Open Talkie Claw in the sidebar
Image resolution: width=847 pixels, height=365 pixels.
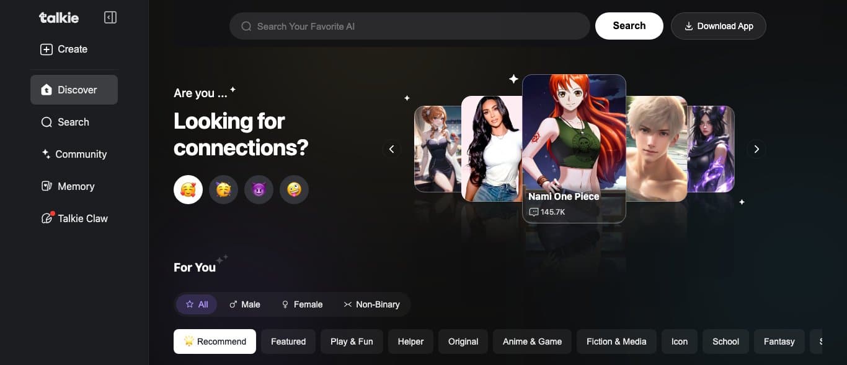coord(74,218)
